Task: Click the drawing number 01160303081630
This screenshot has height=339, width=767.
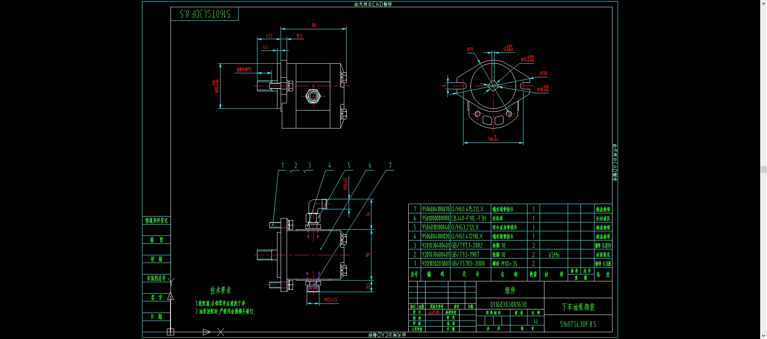Action: 508,305
